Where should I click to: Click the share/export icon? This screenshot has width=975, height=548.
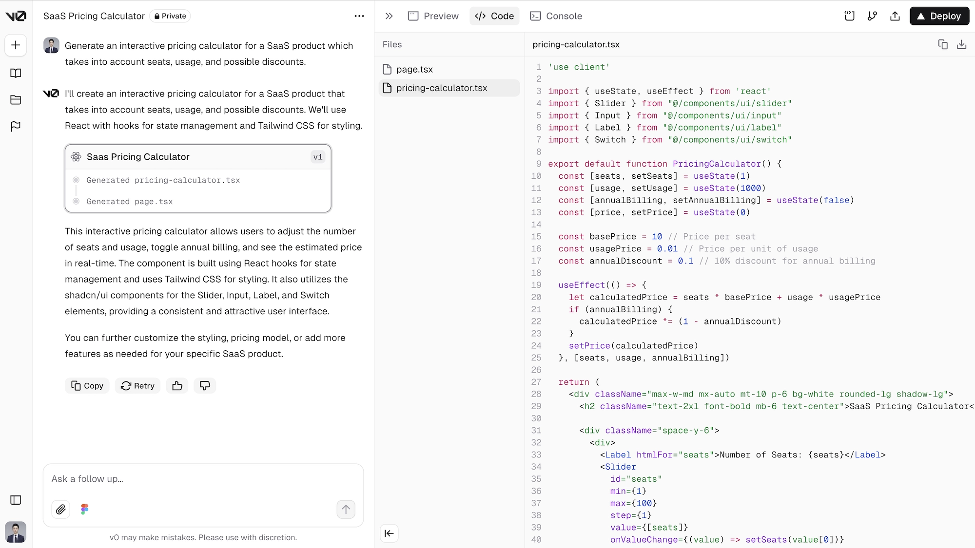pos(896,16)
